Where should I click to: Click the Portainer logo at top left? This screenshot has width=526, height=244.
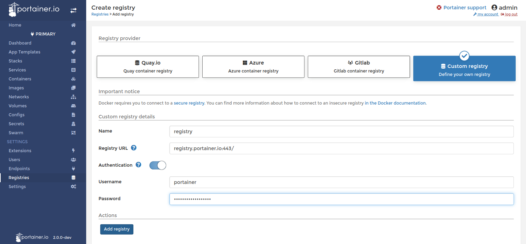(x=34, y=10)
